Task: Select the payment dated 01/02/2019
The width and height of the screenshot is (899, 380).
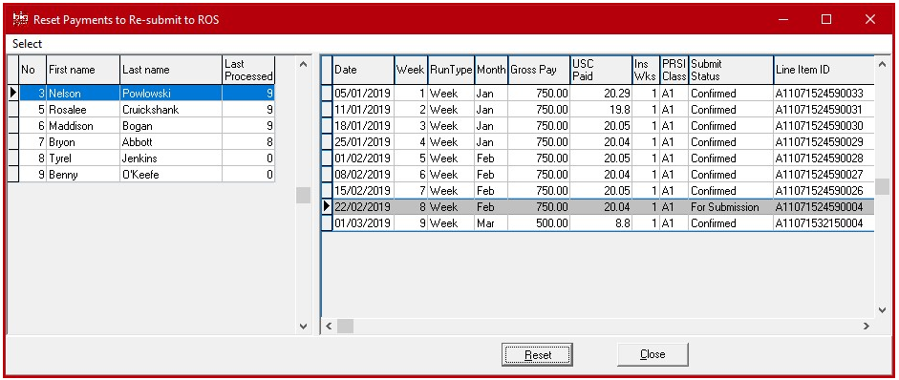Action: (603, 158)
